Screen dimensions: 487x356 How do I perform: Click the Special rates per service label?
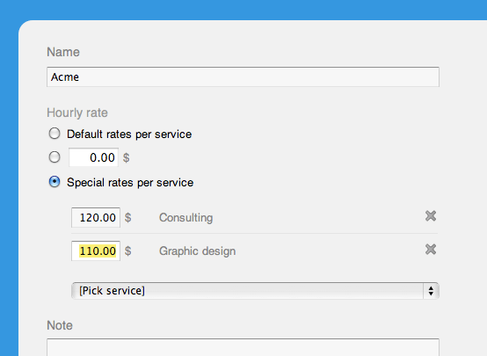tap(130, 182)
